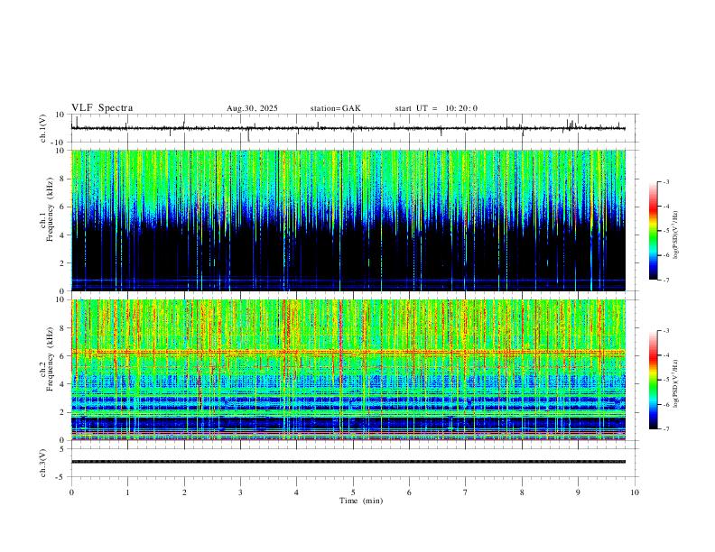Click the ch.2 colorbar log(PSD) caption
Image resolution: width=715 pixels, height=552 pixels.
tap(675, 383)
